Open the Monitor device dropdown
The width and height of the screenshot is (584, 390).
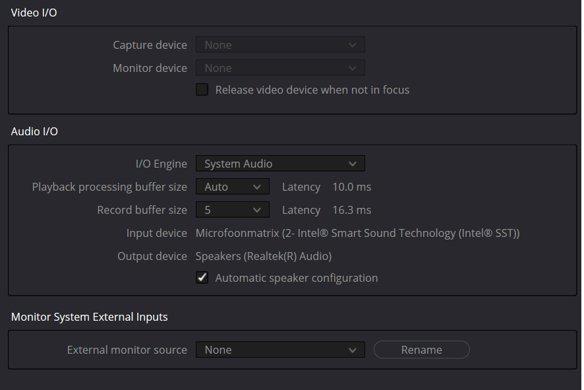[280, 68]
